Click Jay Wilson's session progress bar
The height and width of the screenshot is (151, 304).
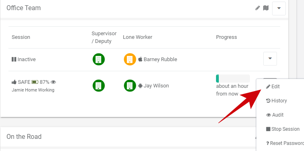click(233, 79)
